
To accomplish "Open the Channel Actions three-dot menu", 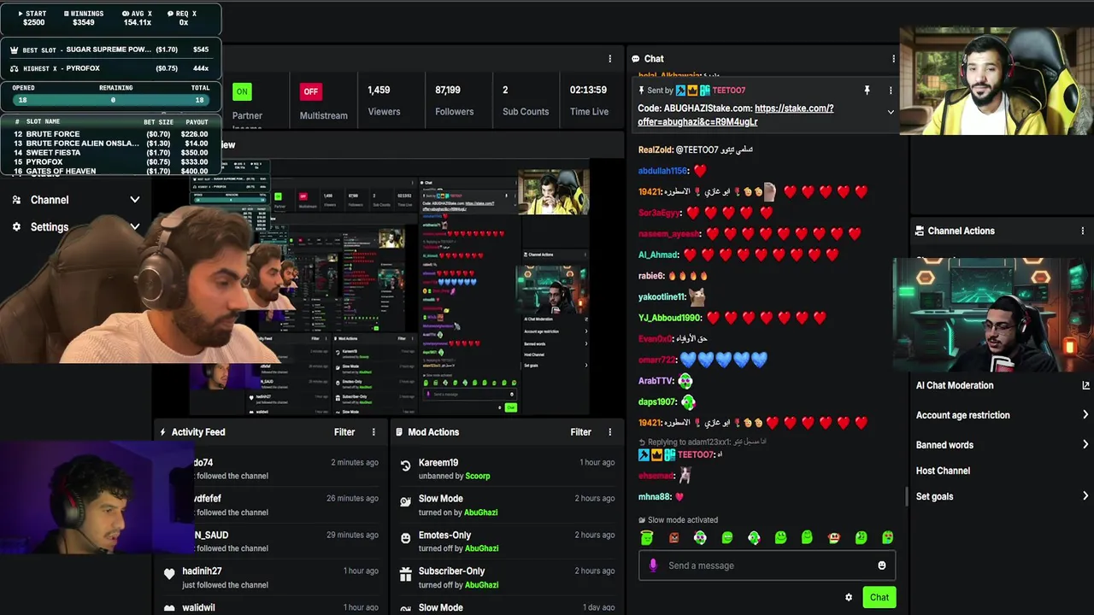I will (x=1083, y=231).
